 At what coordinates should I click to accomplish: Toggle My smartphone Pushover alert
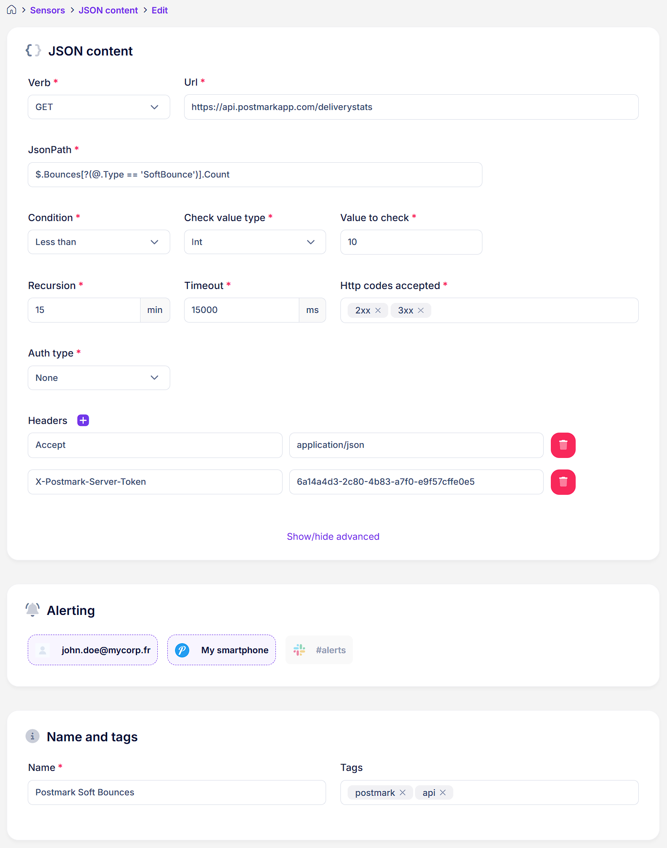coord(221,650)
